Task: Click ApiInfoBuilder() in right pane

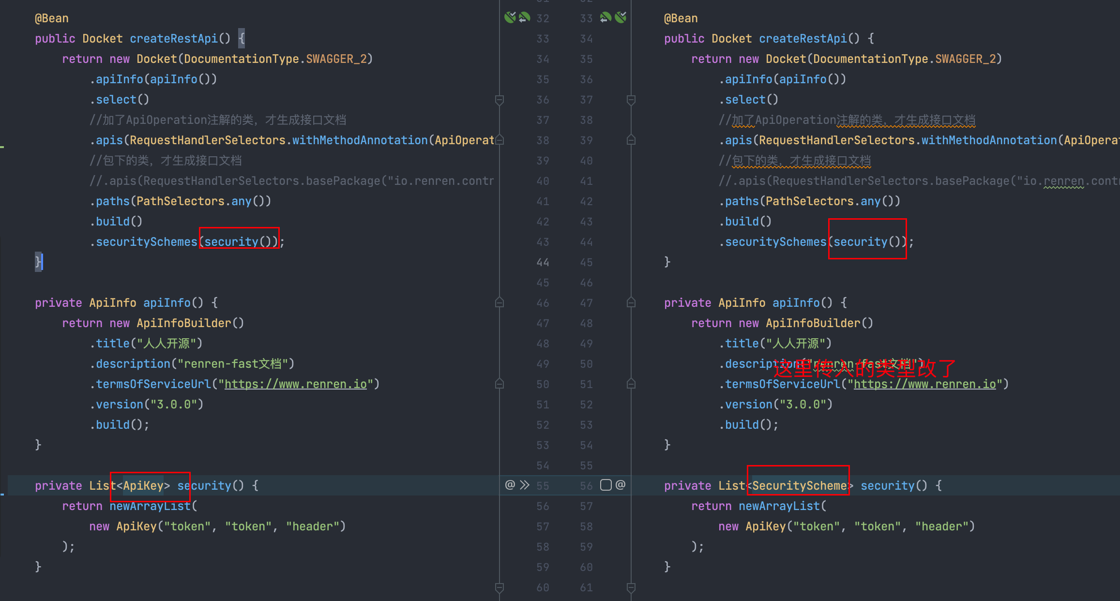Action: point(819,323)
